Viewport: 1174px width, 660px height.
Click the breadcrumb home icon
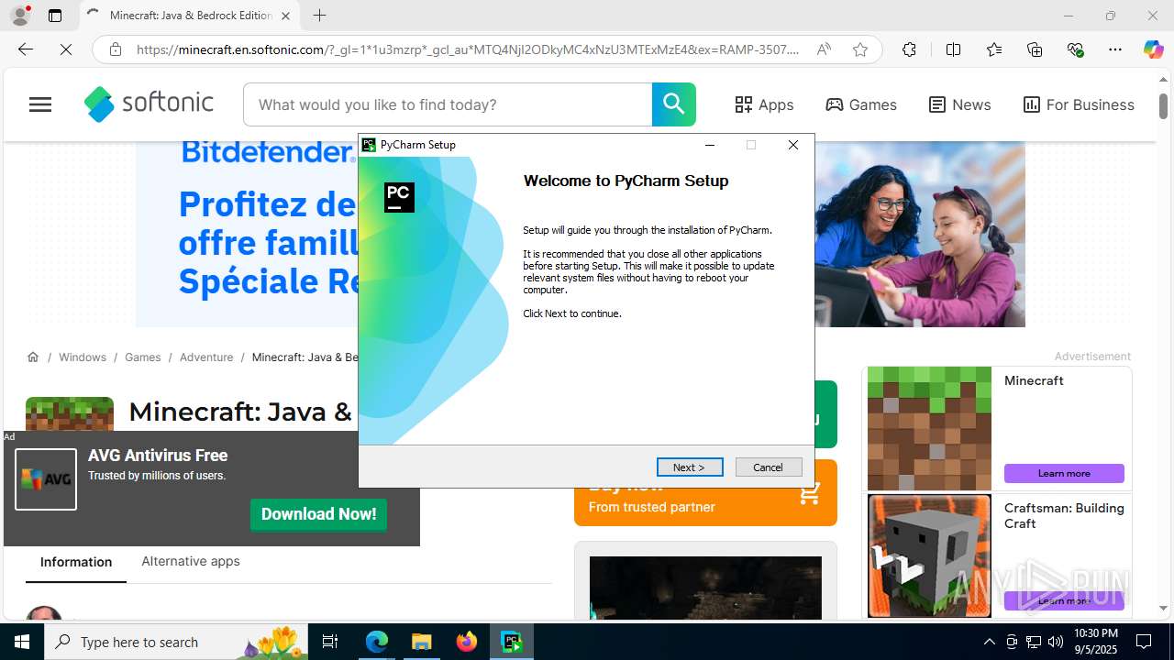coord(33,357)
